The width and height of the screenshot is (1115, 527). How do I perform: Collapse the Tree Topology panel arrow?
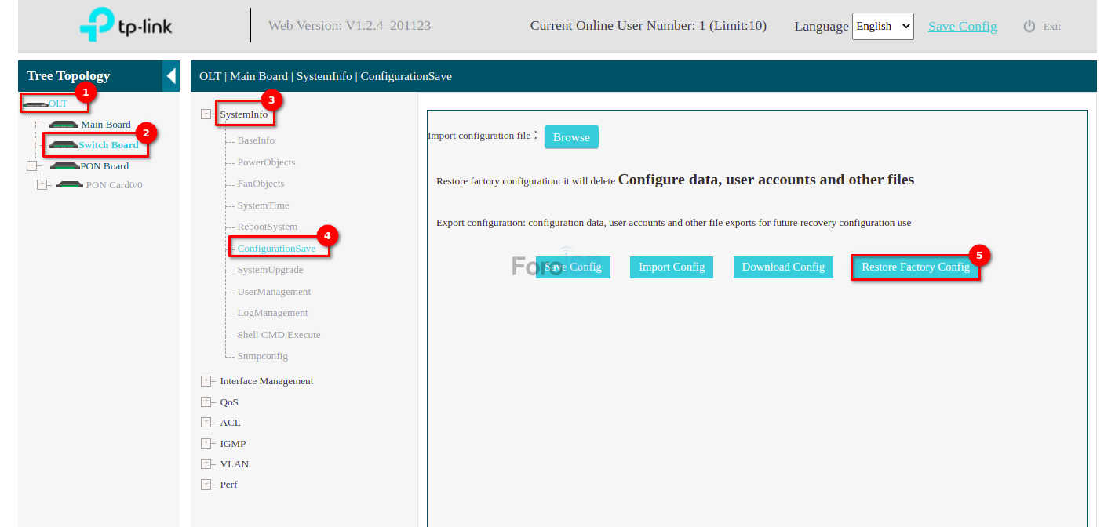(171, 76)
